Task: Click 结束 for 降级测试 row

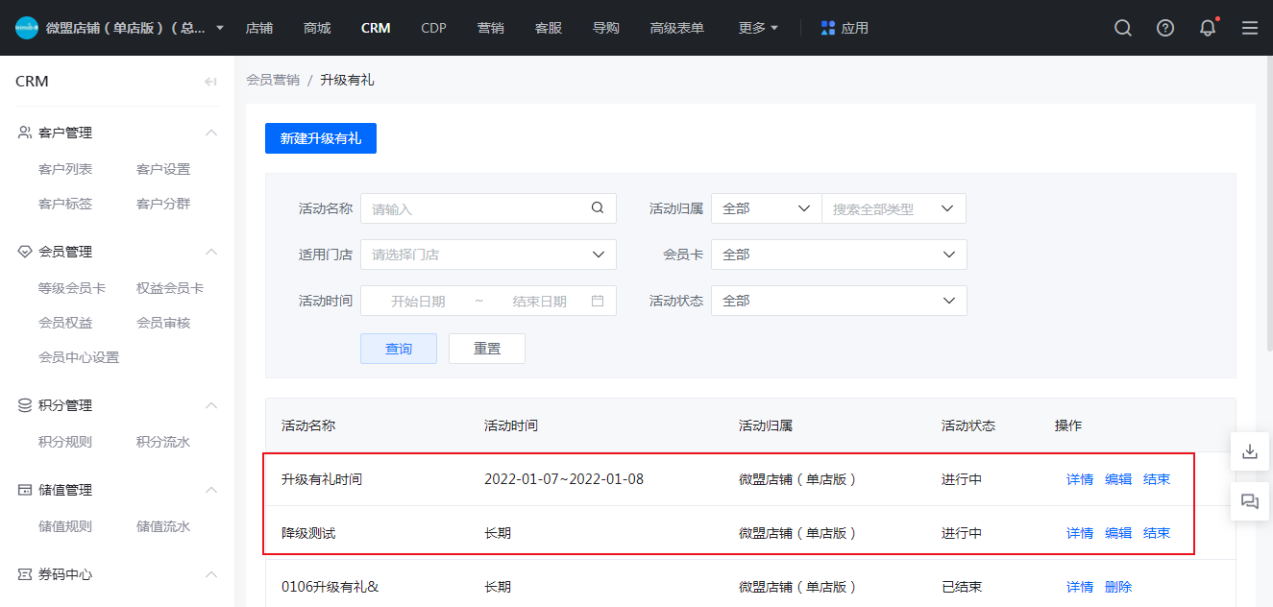Action: (1157, 533)
